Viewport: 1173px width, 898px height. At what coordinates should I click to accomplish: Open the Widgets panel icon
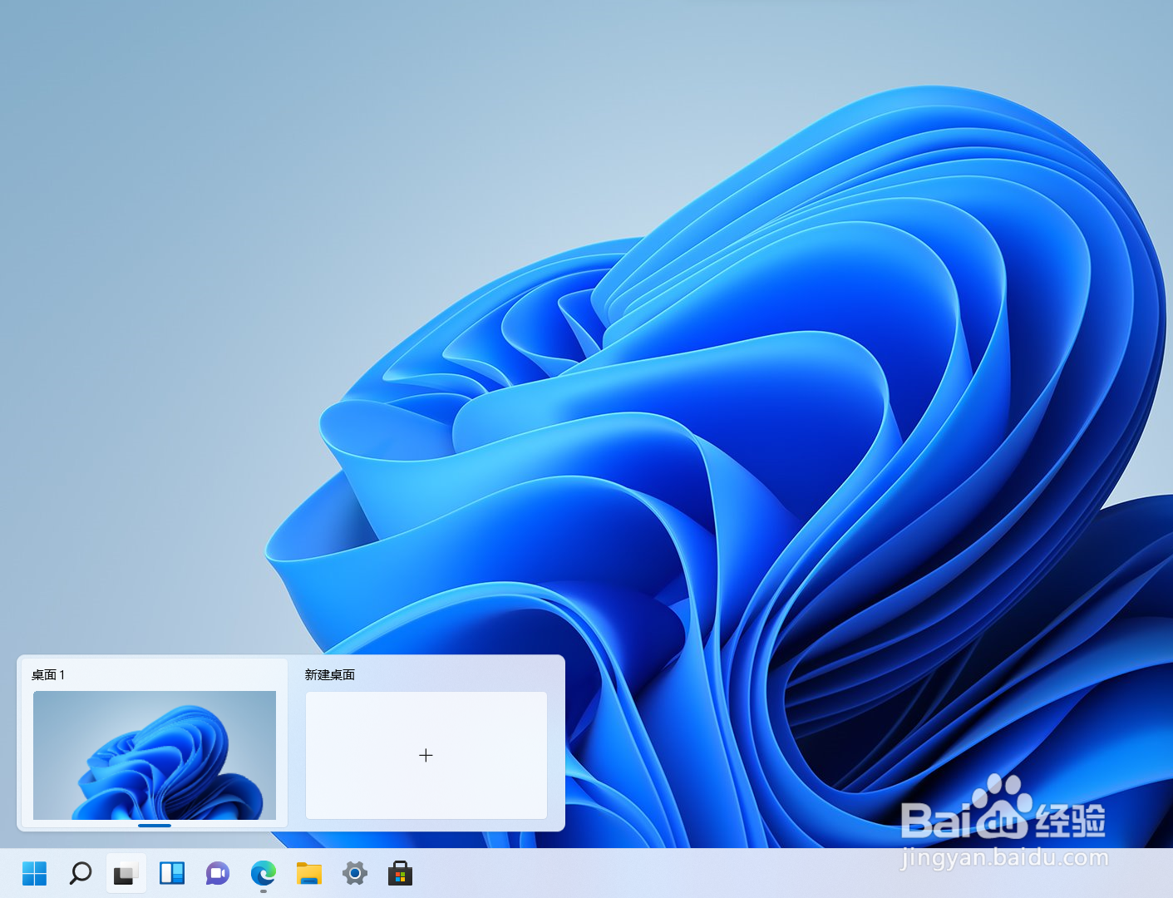(172, 874)
